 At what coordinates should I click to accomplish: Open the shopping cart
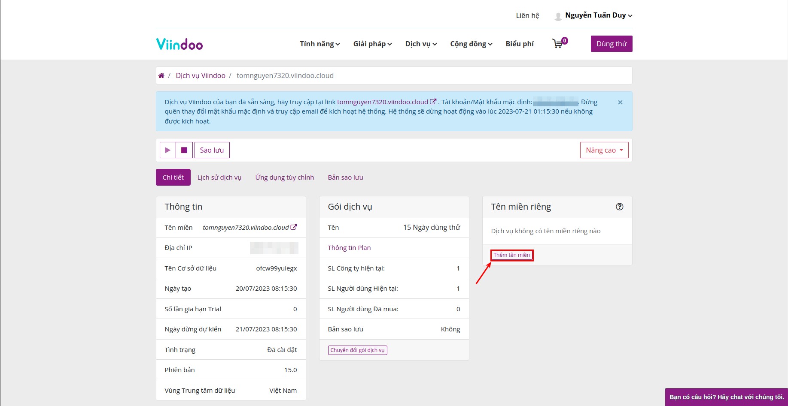tap(558, 43)
